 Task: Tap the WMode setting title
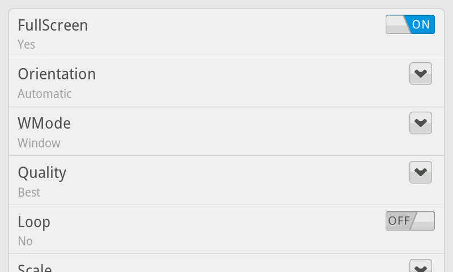pyautogui.click(x=44, y=124)
